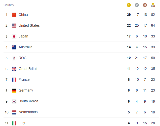Click China's gold medal count 29
Image resolution: width=160 pixels, height=126 pixels.
[129, 15]
